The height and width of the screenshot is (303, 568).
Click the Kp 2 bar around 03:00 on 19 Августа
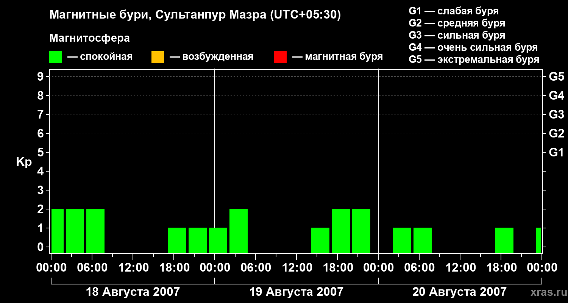pos(239,231)
